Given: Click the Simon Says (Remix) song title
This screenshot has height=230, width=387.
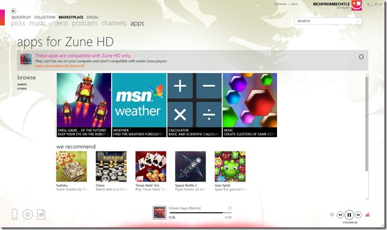Looking at the screenshot, I should (185, 208).
